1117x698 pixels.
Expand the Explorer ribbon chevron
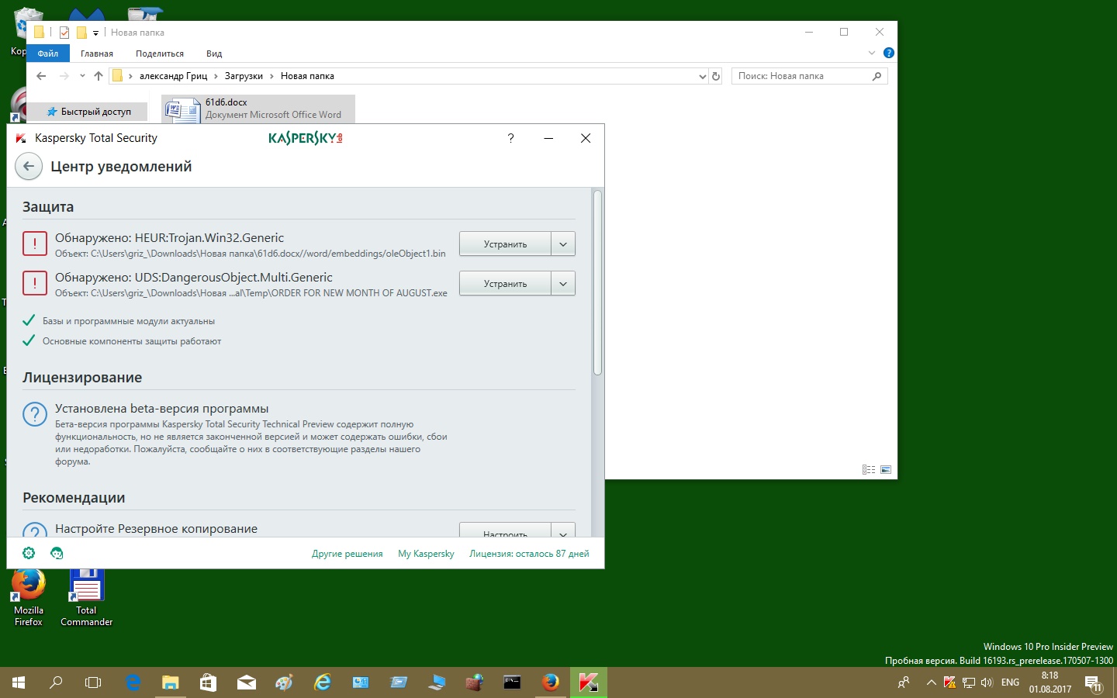pyautogui.click(x=872, y=53)
